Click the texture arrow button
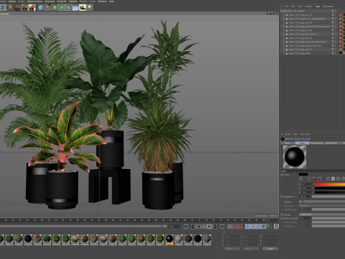This screenshot has width=345, height=259. (x=300, y=201)
